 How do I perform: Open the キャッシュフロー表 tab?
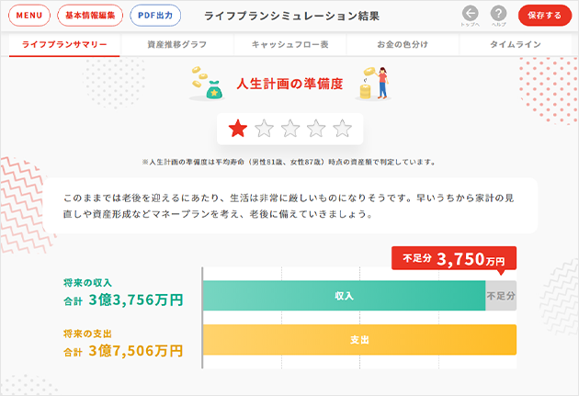289,44
